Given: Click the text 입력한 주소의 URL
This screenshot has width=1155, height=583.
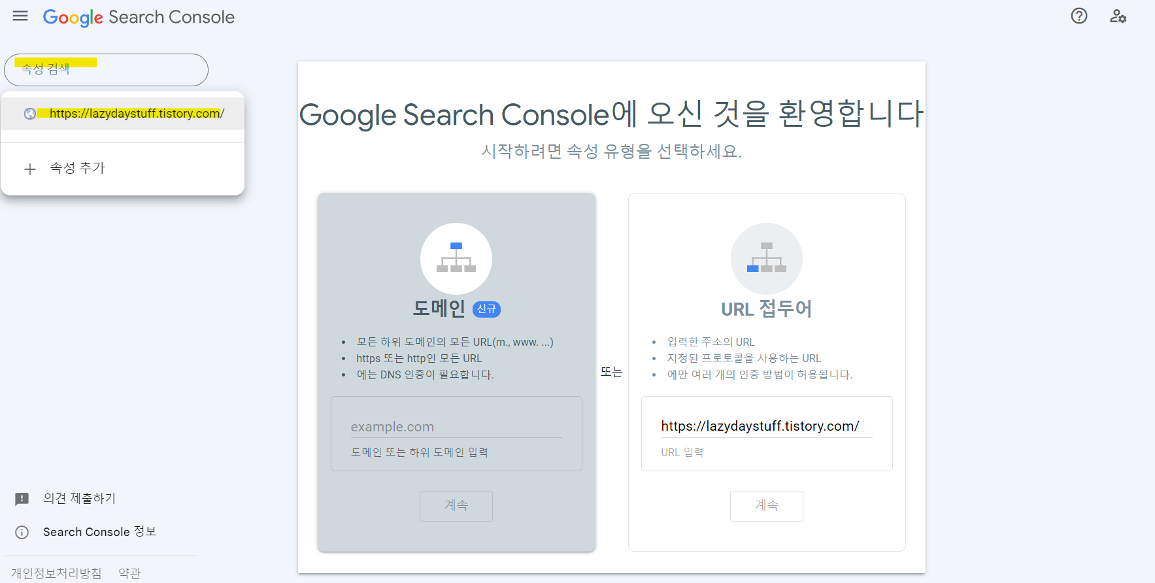Looking at the screenshot, I should click(x=711, y=342).
